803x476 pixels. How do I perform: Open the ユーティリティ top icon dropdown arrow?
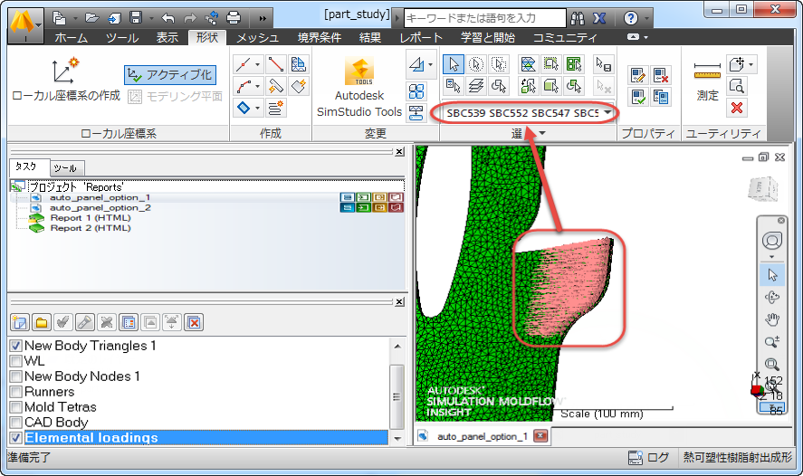click(x=750, y=64)
